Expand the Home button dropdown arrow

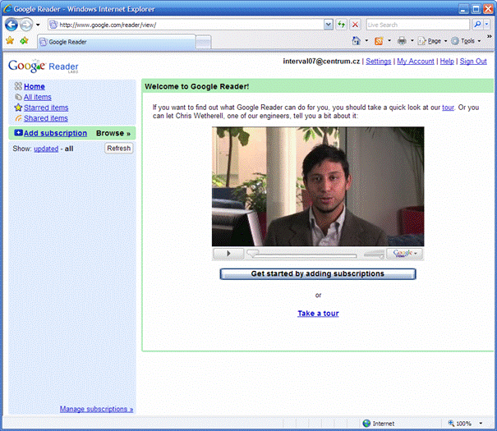366,41
